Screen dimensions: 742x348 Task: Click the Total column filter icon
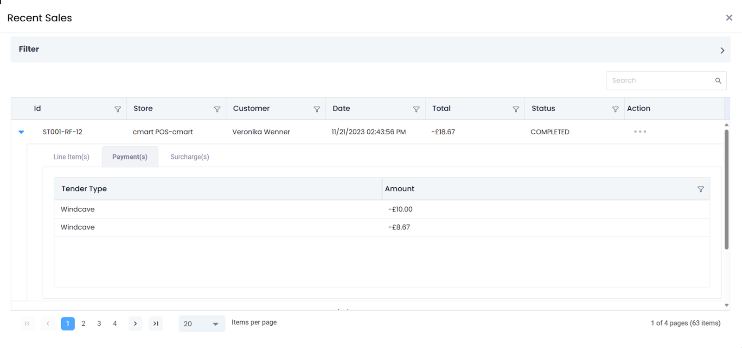pos(516,109)
